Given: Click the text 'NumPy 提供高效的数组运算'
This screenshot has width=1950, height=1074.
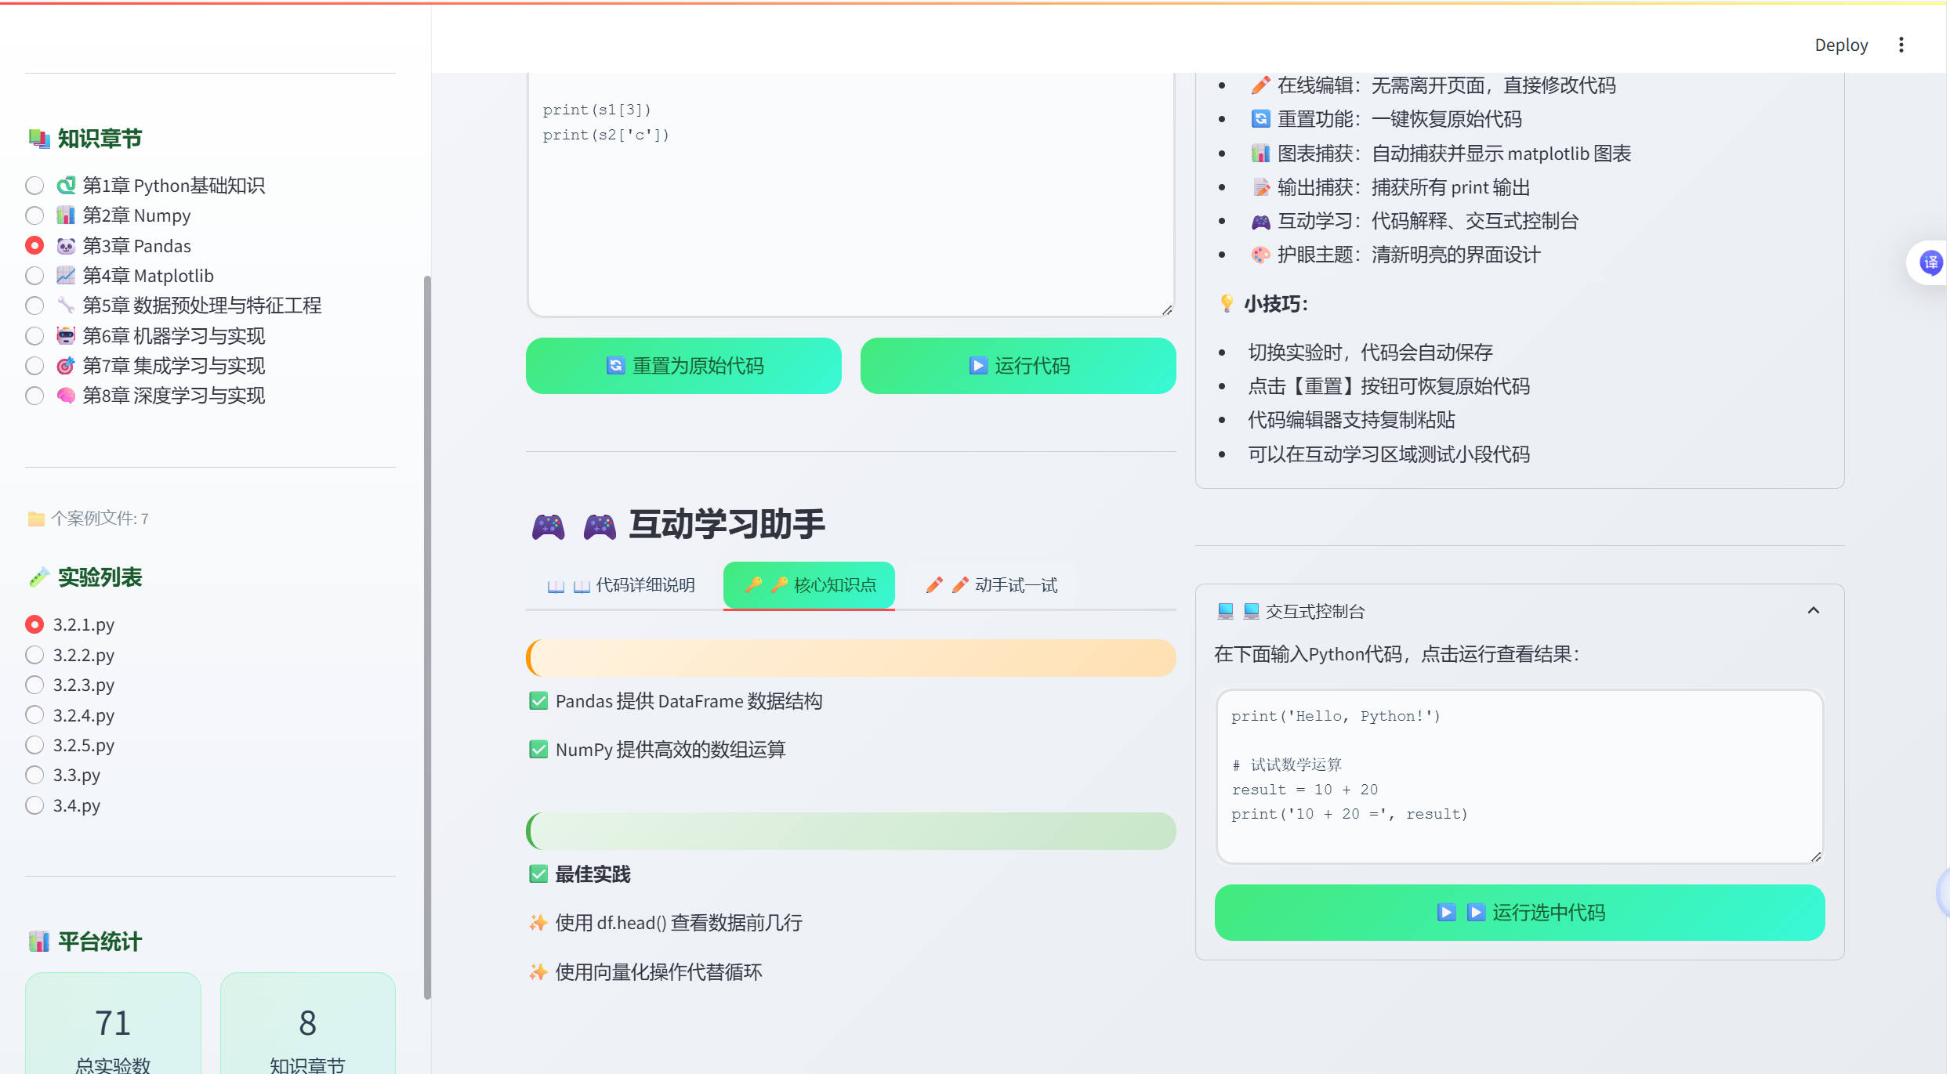Looking at the screenshot, I should (x=670, y=750).
